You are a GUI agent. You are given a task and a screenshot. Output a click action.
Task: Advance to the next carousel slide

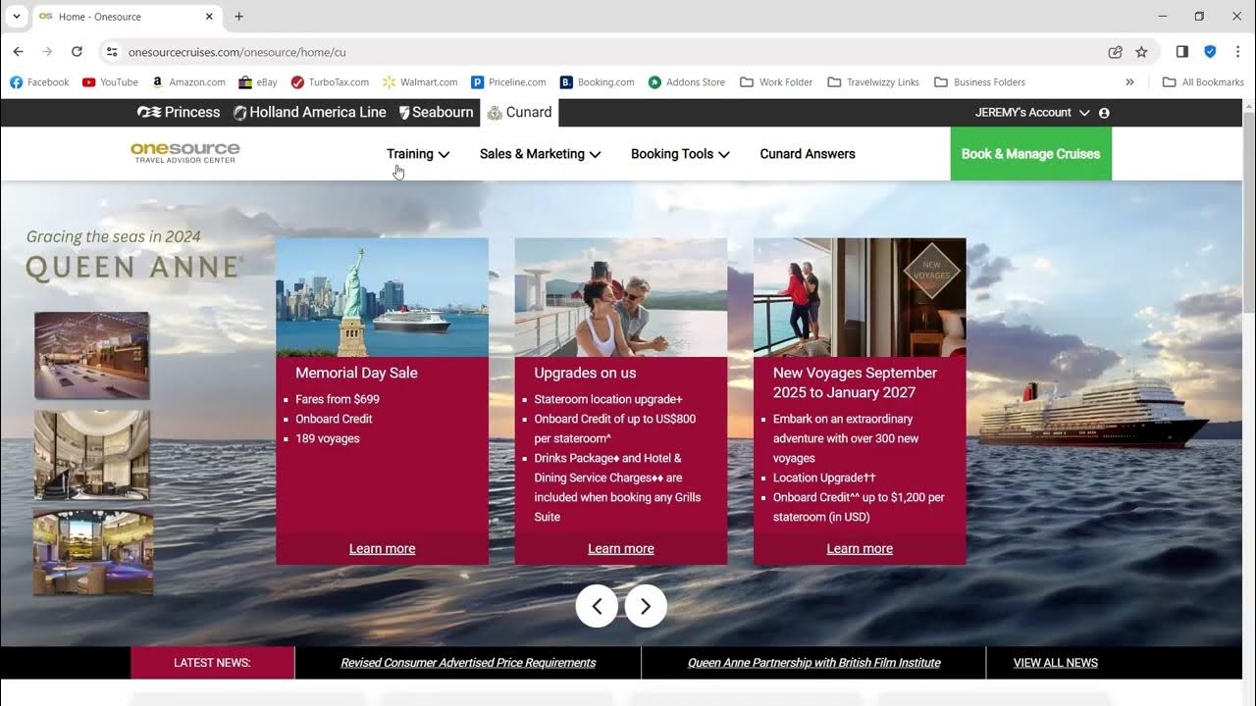point(646,606)
